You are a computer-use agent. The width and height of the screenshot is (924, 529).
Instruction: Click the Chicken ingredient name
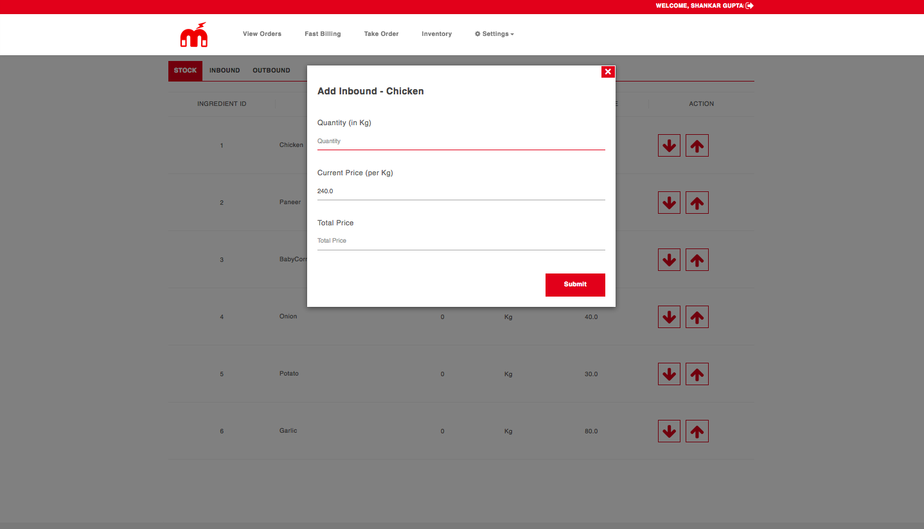pyautogui.click(x=291, y=145)
